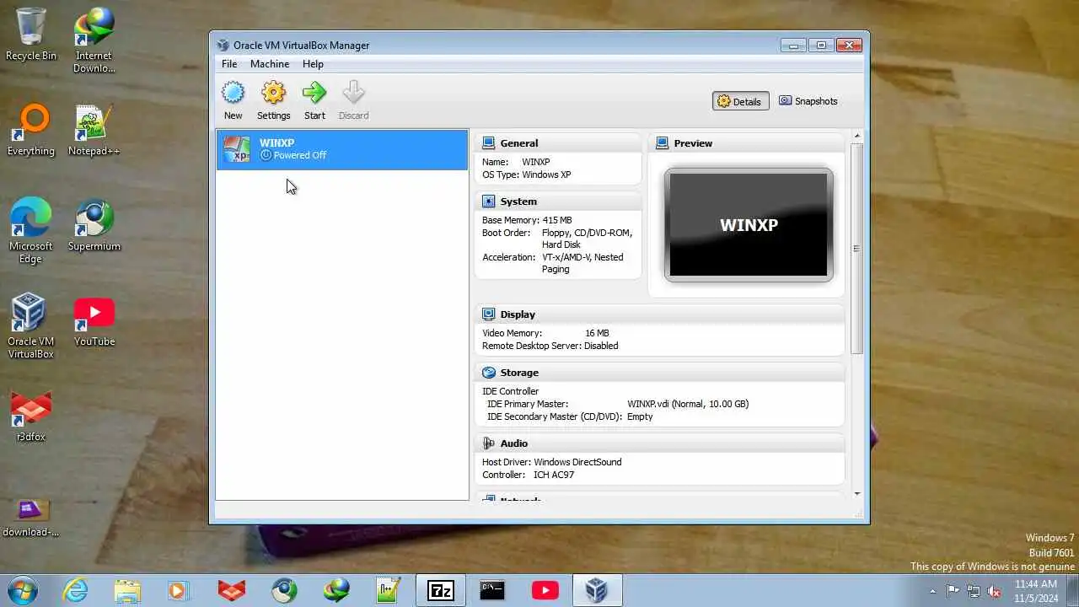Click the 'WINXP.vdi (Normal, 10.00 GB)' text

pyautogui.click(x=688, y=404)
